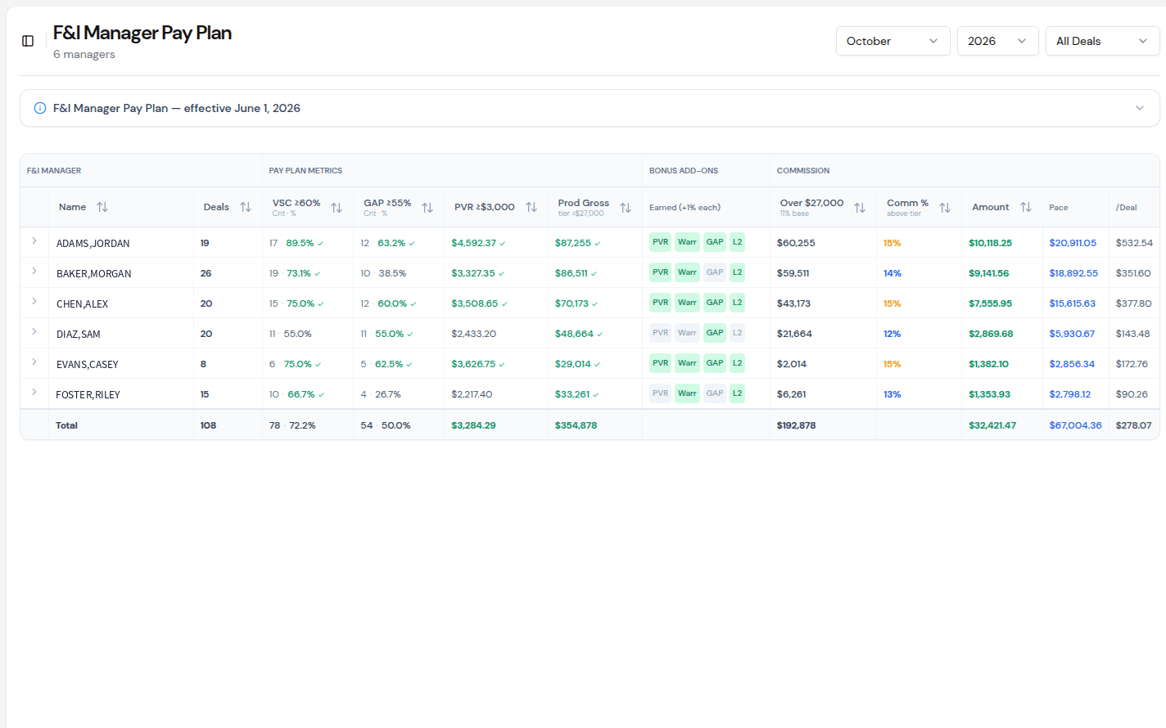Click total Prod Gross $354,878
Screen dimensions: 1166x728
point(576,425)
